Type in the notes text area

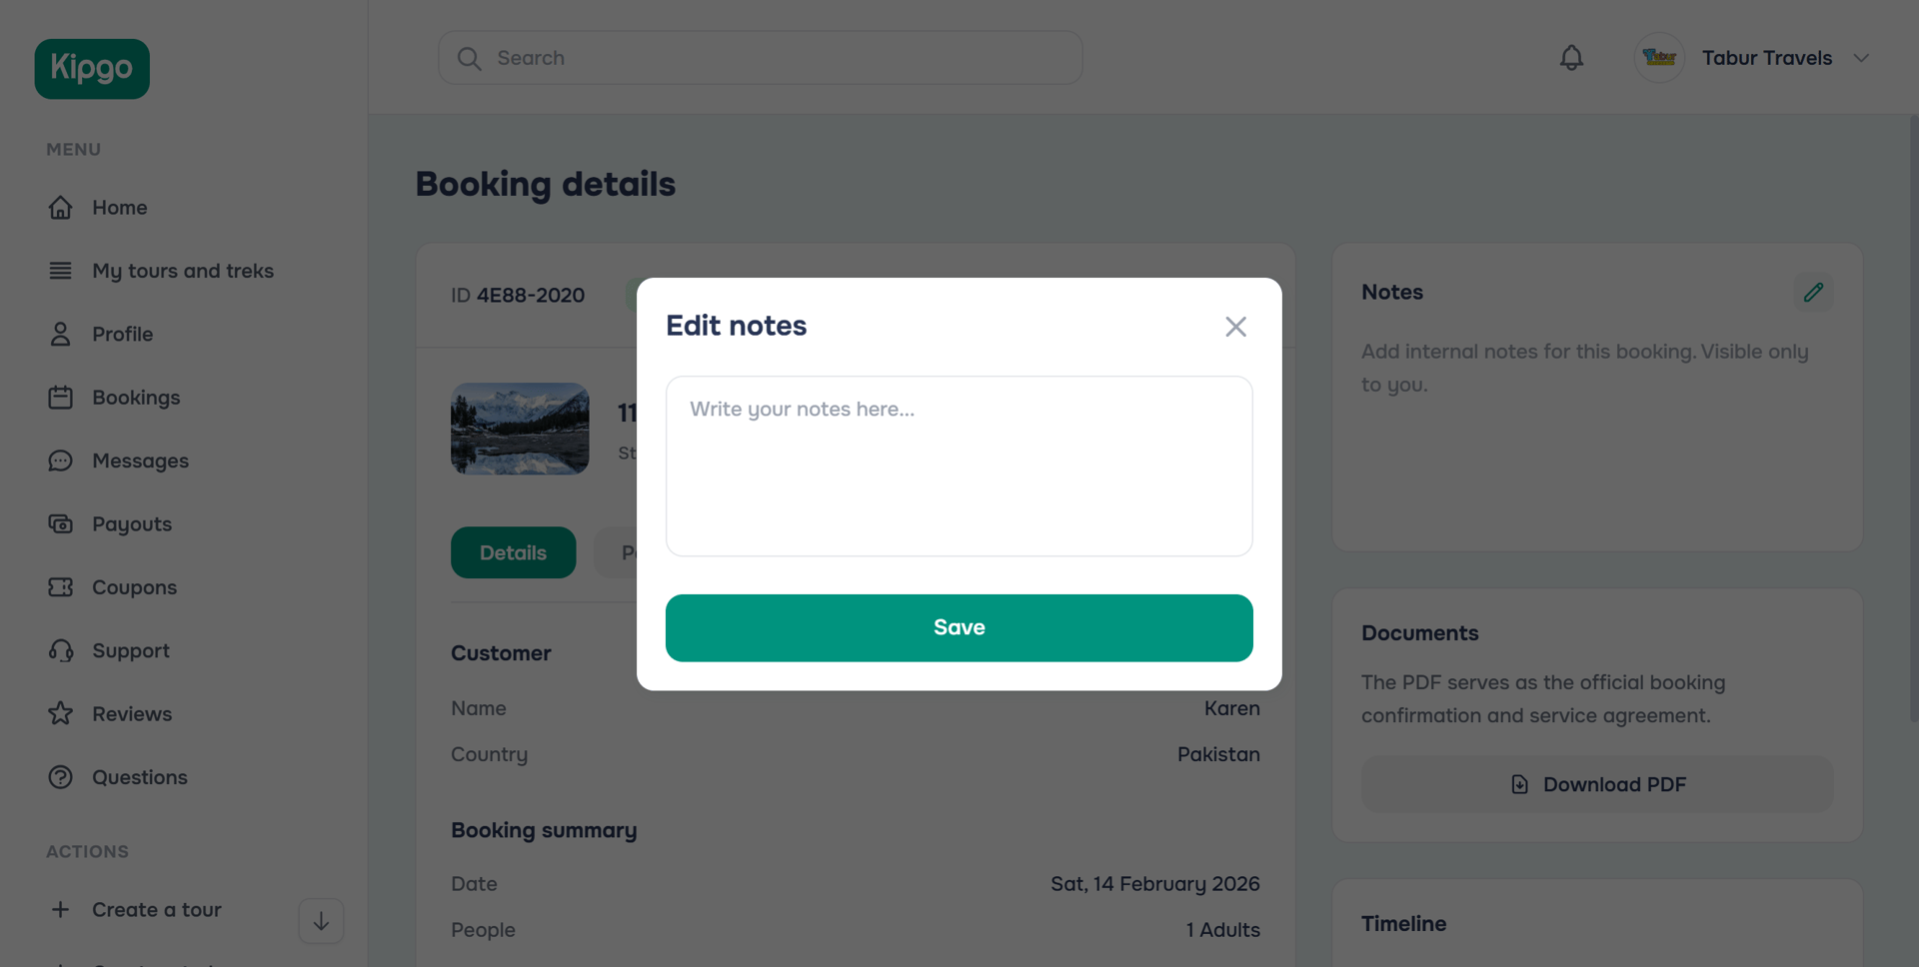tap(959, 466)
